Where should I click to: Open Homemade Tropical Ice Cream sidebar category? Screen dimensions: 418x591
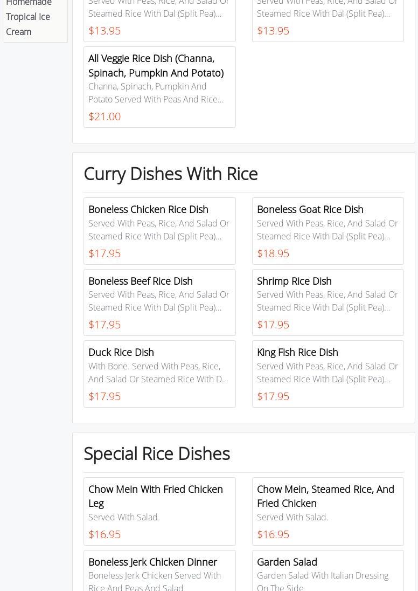pos(28,17)
